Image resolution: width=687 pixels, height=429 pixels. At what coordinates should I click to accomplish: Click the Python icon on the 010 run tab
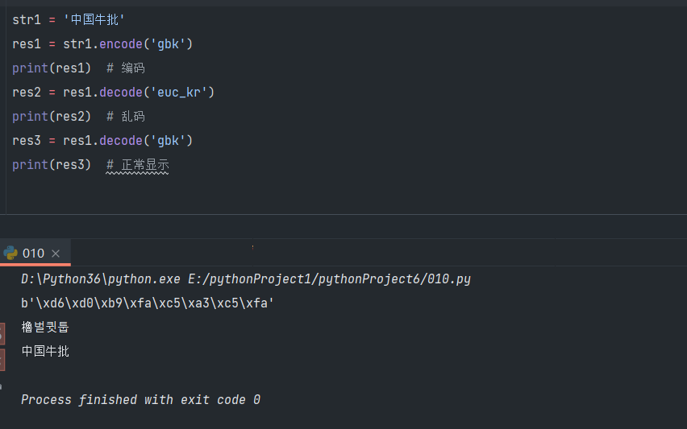point(10,253)
